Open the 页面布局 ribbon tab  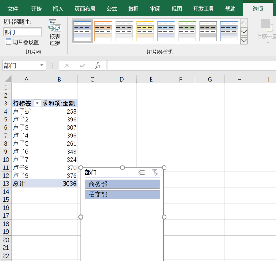pos(85,9)
